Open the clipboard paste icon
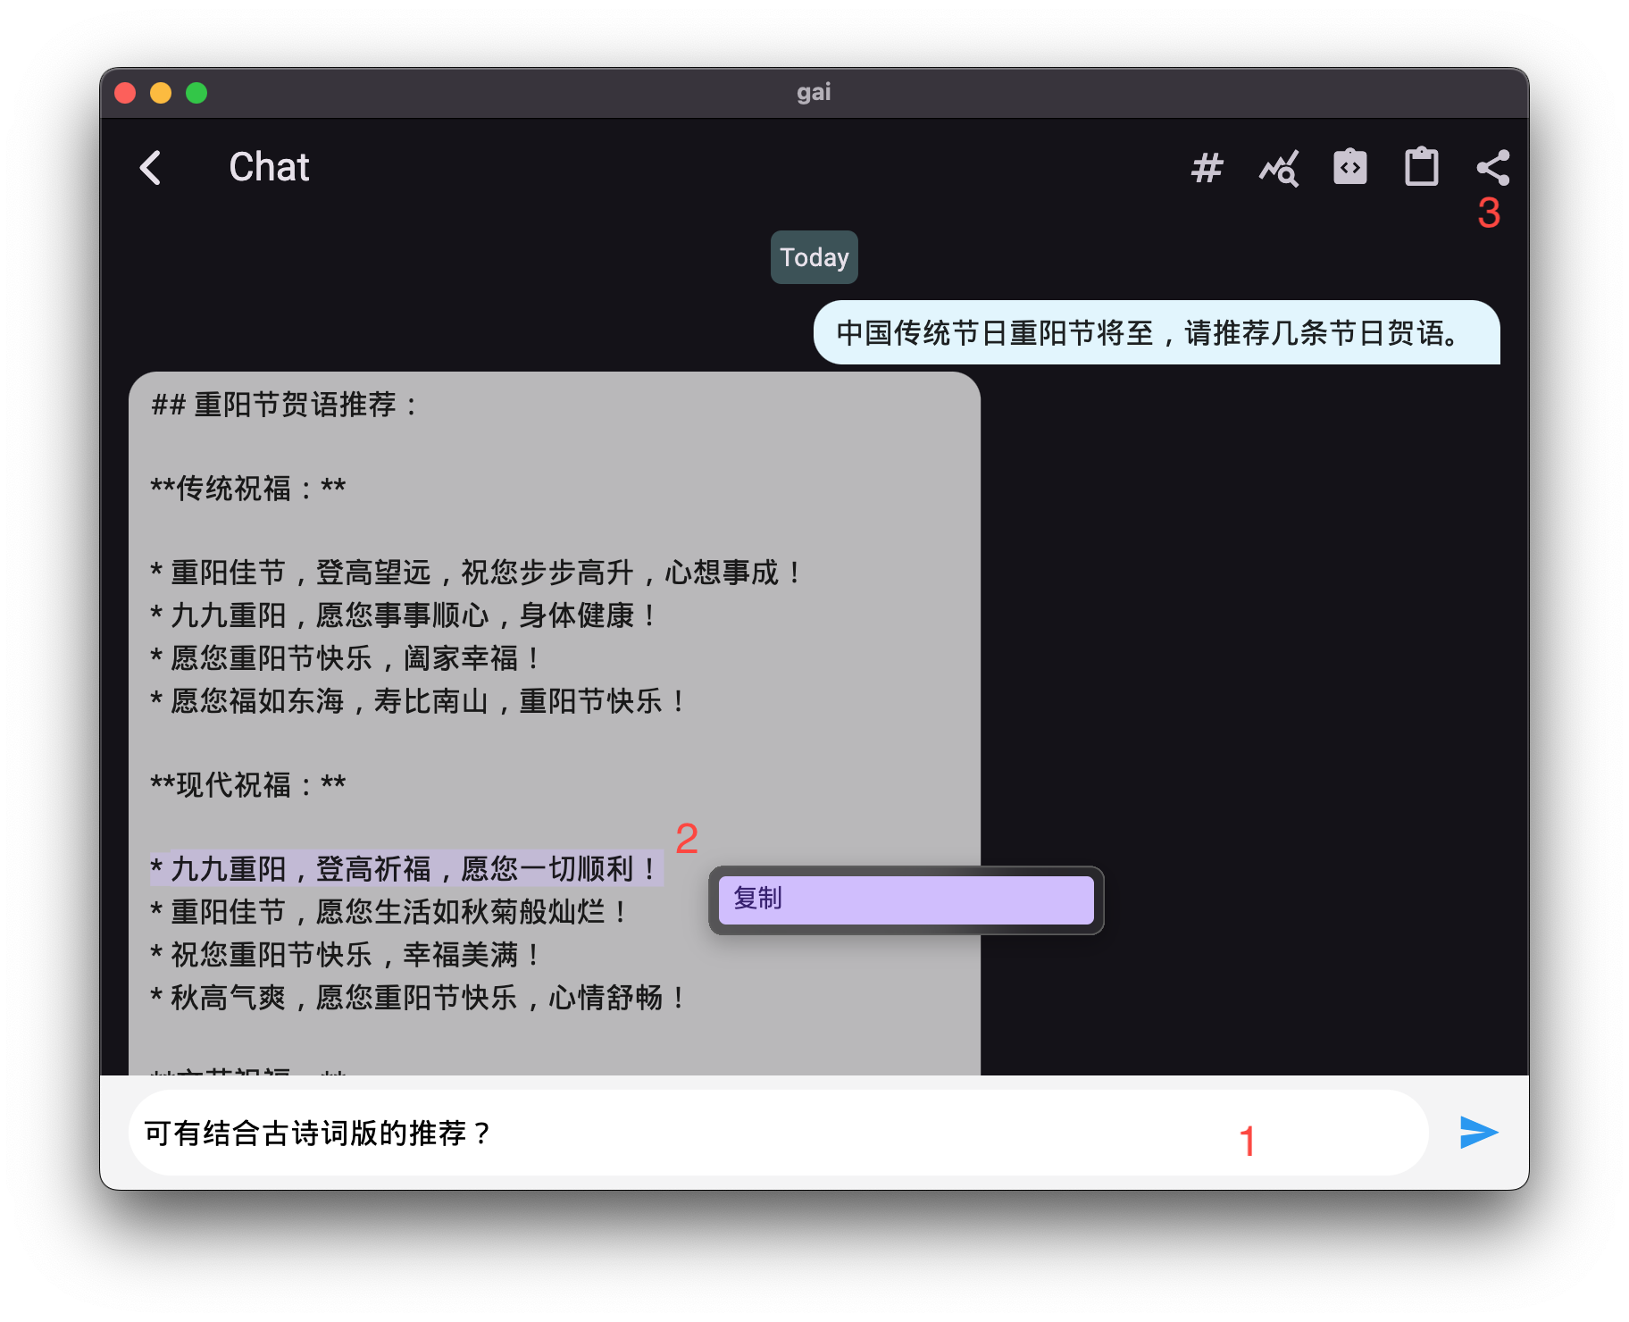This screenshot has width=1629, height=1322. pos(1421,167)
